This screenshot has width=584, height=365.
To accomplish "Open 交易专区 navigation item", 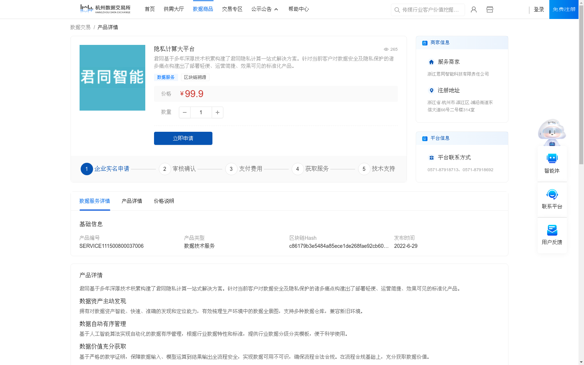I will pos(232,9).
